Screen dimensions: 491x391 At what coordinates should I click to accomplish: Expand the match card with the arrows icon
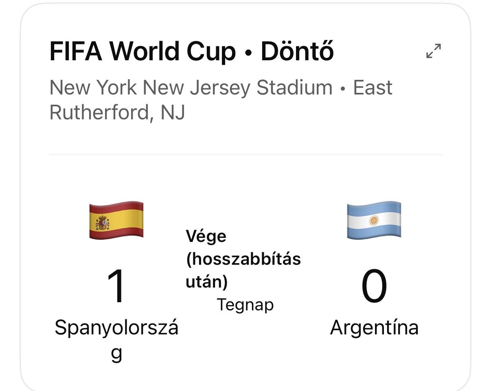tap(434, 51)
